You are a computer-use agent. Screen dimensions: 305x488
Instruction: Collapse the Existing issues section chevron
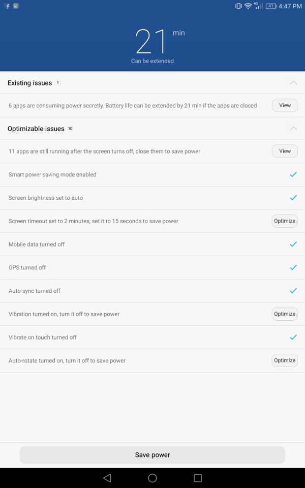click(293, 83)
